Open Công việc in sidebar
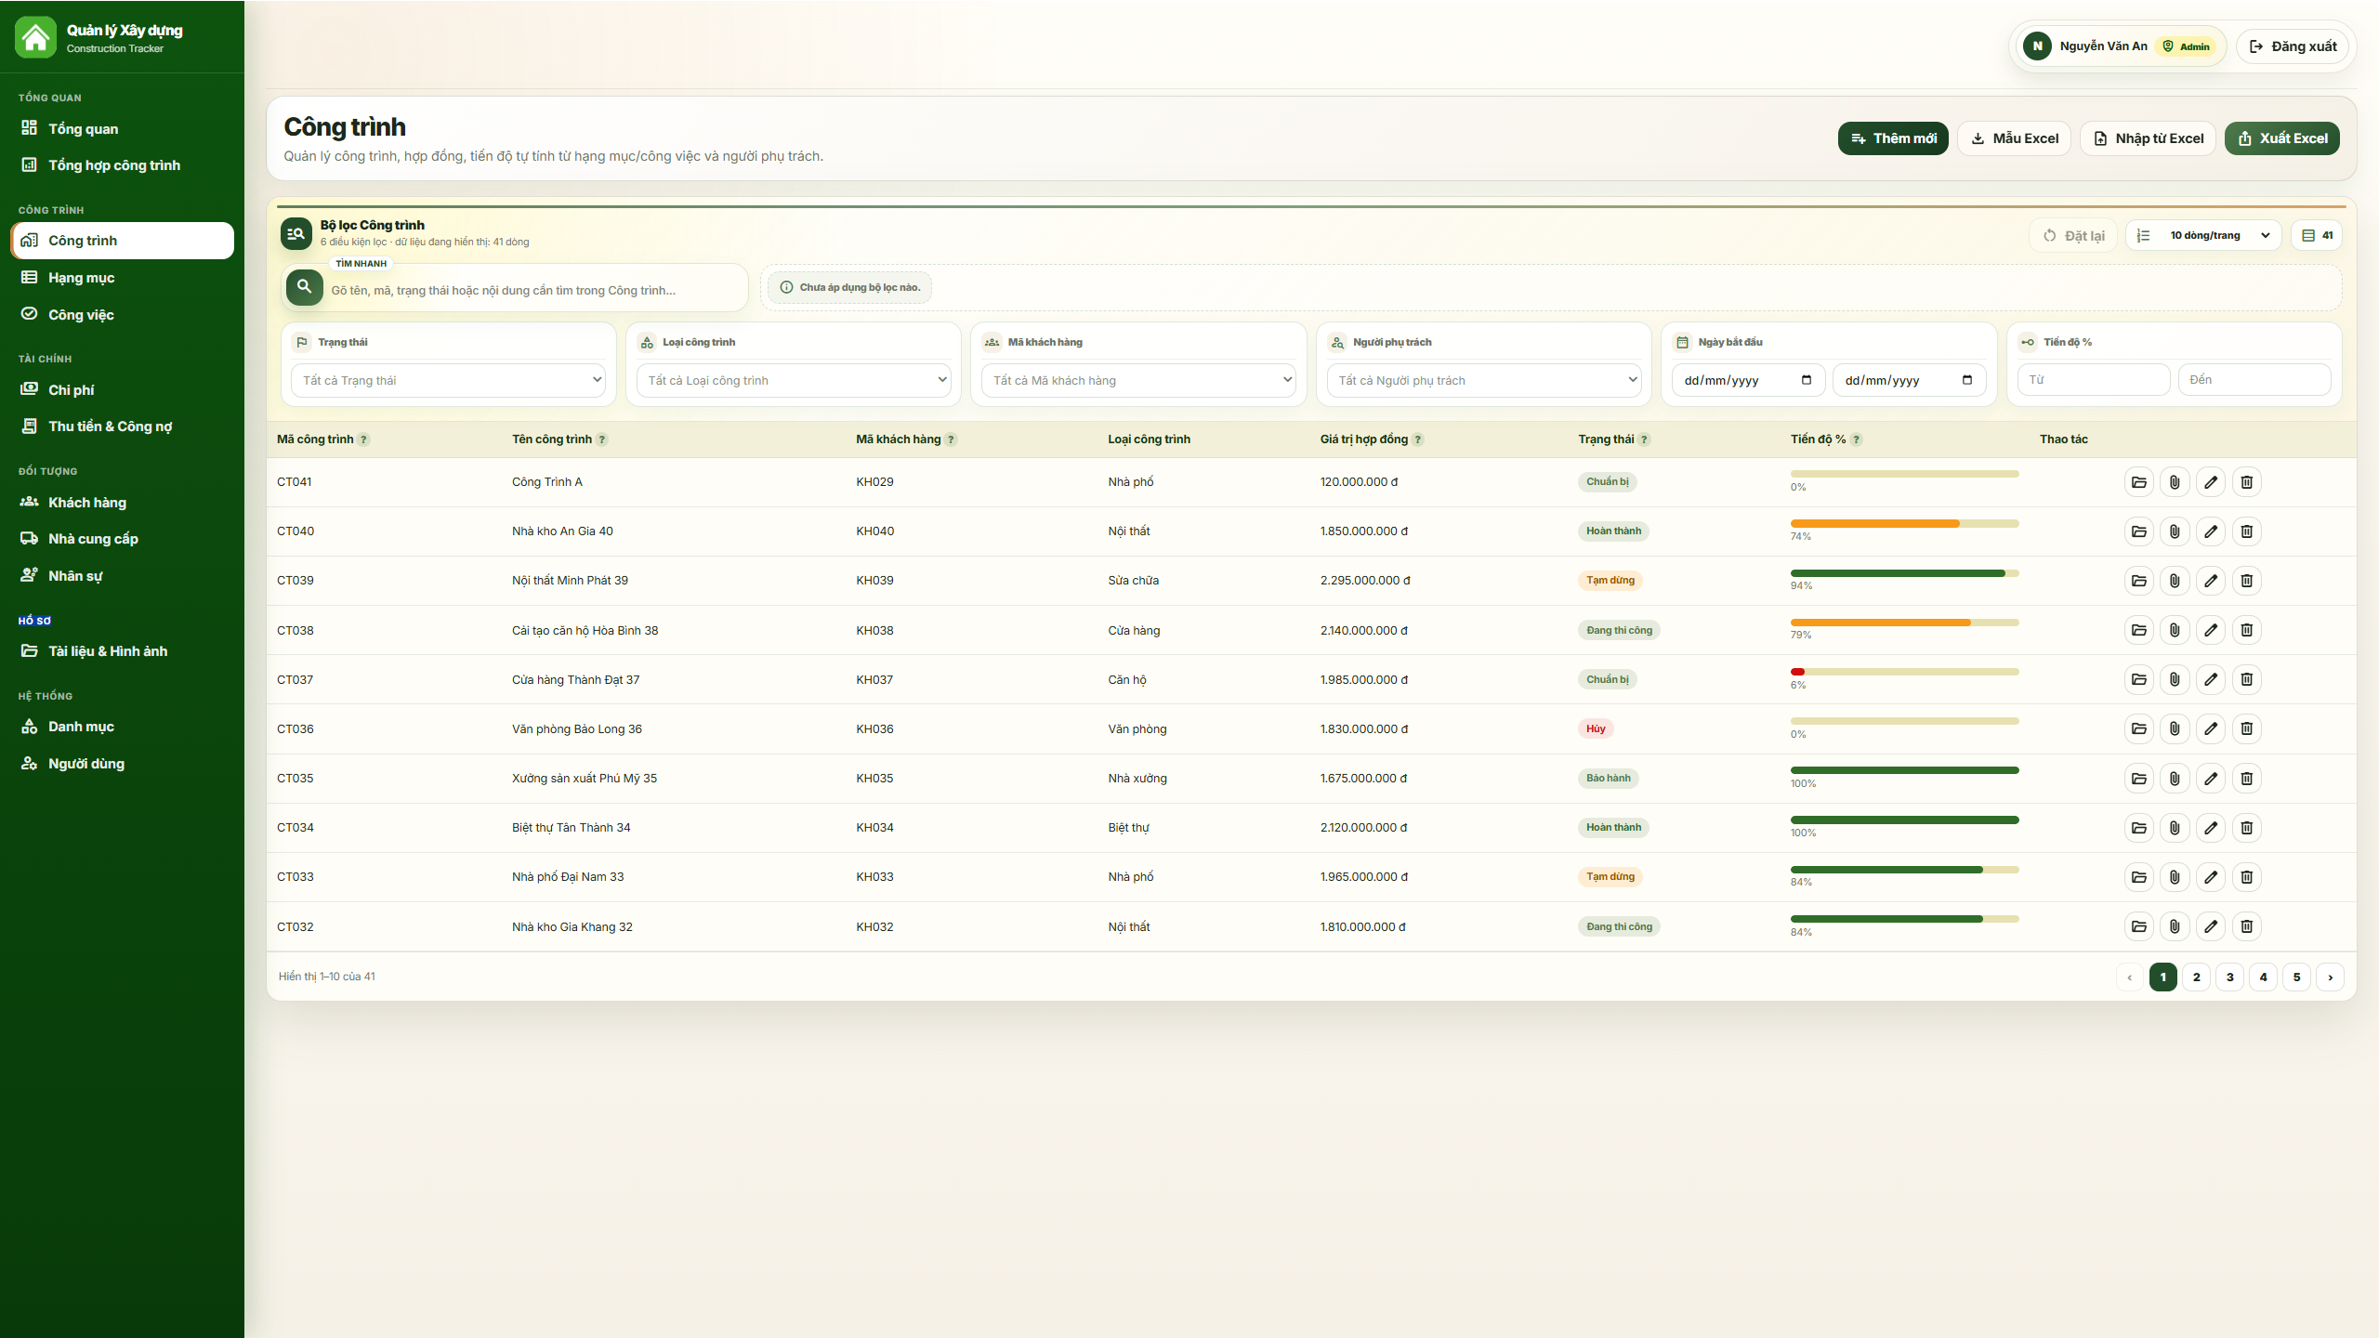 click(x=122, y=315)
